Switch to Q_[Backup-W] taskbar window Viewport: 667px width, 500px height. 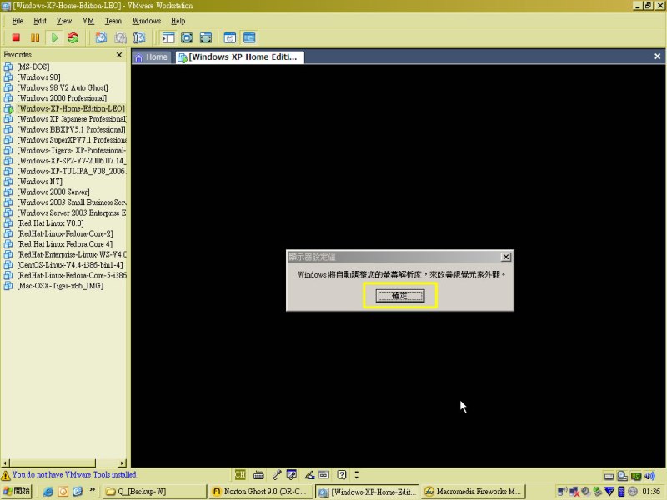point(155,492)
